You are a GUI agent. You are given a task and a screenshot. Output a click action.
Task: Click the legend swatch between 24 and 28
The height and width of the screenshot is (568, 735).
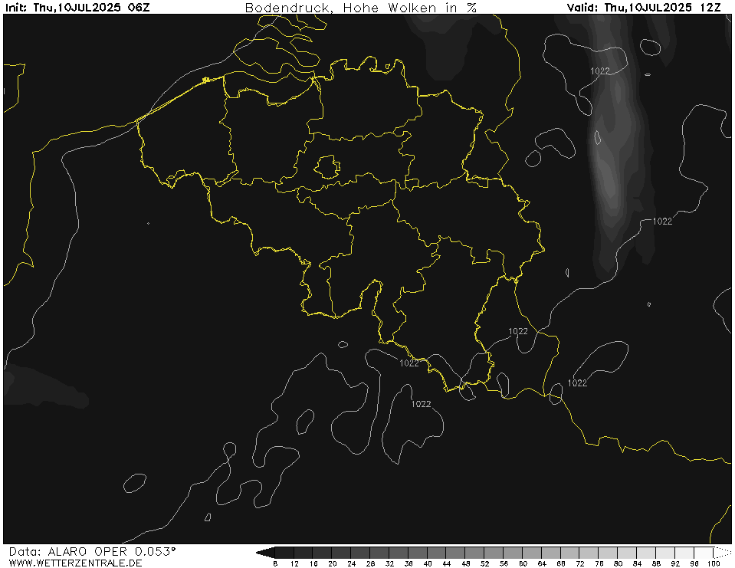(361, 553)
